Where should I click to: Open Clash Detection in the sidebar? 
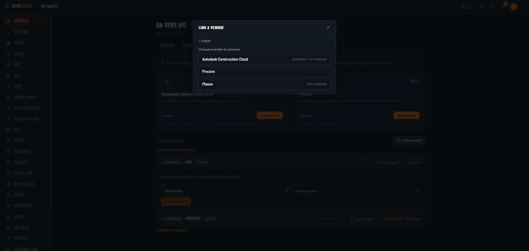24,108
